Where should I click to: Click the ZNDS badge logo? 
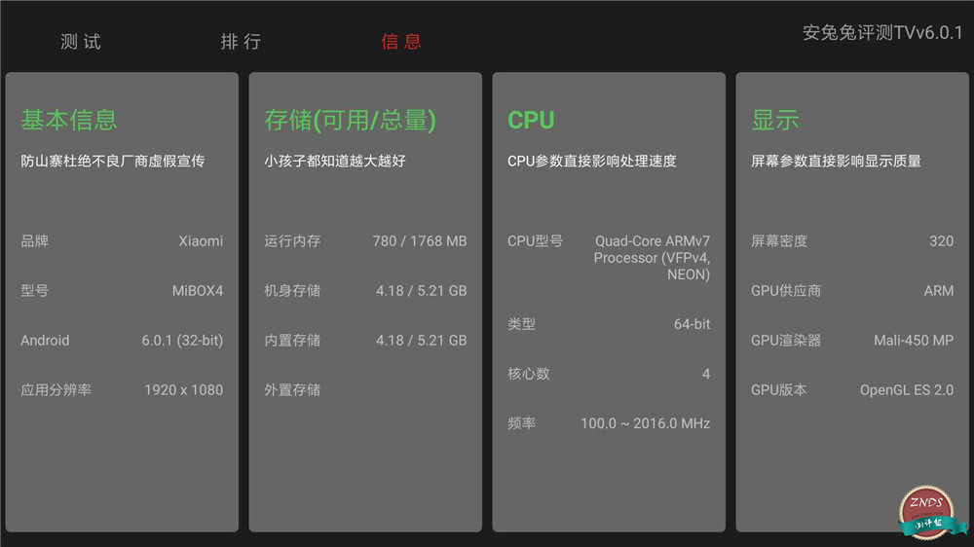coord(930,512)
